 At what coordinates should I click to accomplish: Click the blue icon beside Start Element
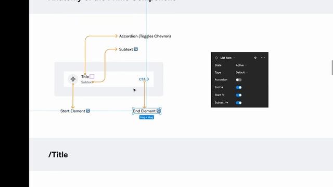click(x=88, y=111)
